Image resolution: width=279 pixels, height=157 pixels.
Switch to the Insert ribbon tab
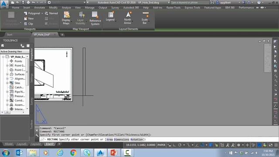(27, 8)
